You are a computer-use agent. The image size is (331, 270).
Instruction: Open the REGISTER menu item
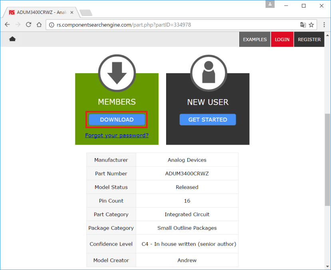[309, 39]
